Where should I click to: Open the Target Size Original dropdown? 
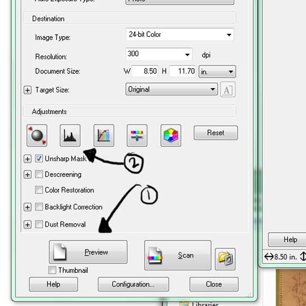(171, 89)
